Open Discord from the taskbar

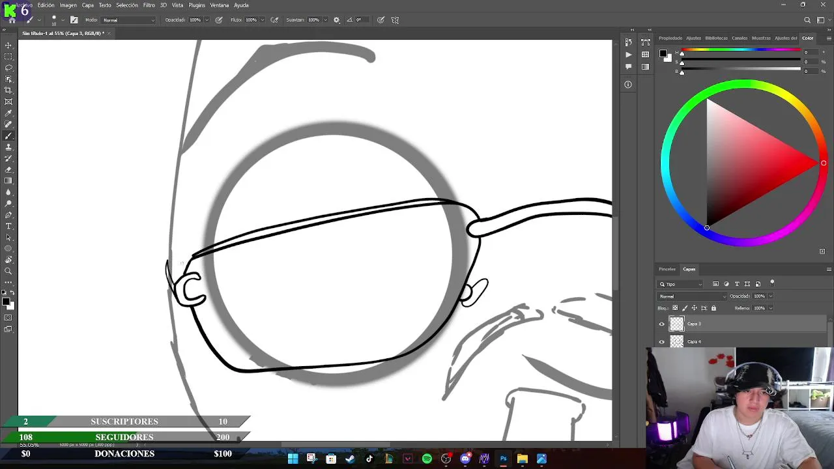[x=465, y=459]
